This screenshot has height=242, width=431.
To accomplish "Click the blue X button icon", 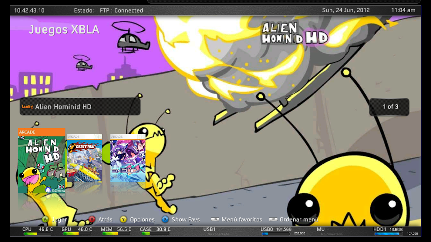I will click(165, 220).
